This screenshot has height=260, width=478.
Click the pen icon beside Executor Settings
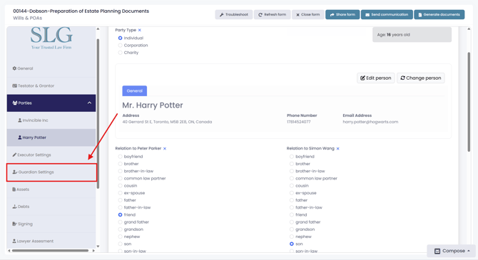coord(14,155)
